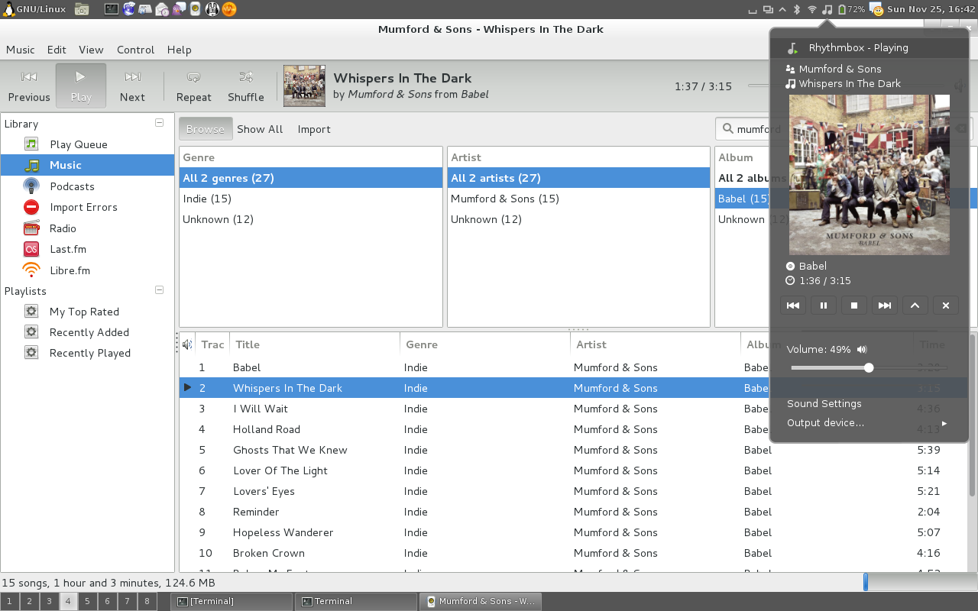Image resolution: width=978 pixels, height=611 pixels.
Task: Sort tracks by the Genre column header
Action: coord(485,344)
